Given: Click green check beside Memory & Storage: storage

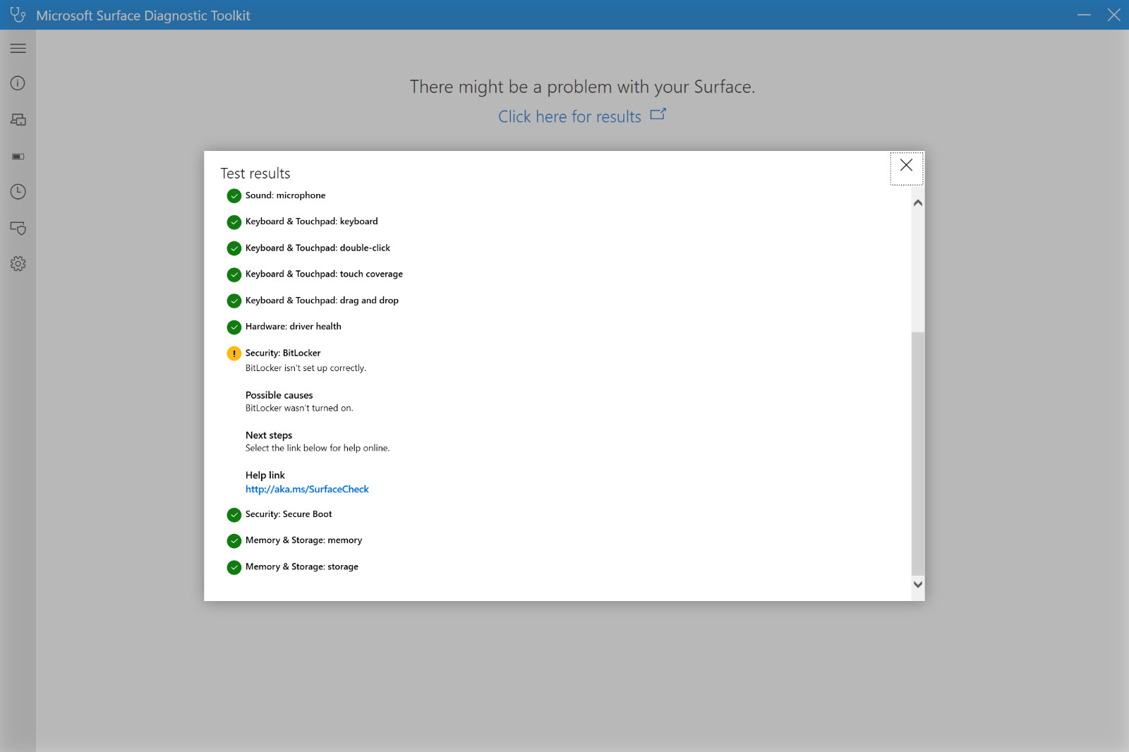Looking at the screenshot, I should [234, 567].
